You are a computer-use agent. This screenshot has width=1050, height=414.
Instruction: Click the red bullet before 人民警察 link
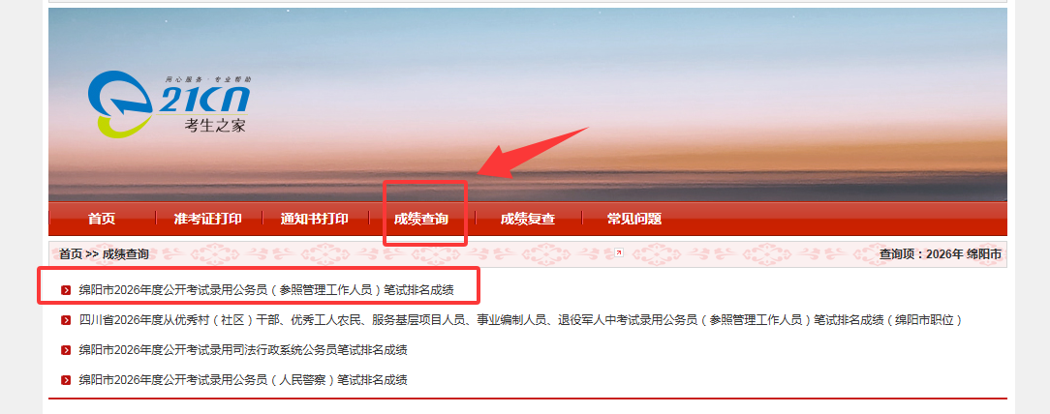(x=66, y=380)
